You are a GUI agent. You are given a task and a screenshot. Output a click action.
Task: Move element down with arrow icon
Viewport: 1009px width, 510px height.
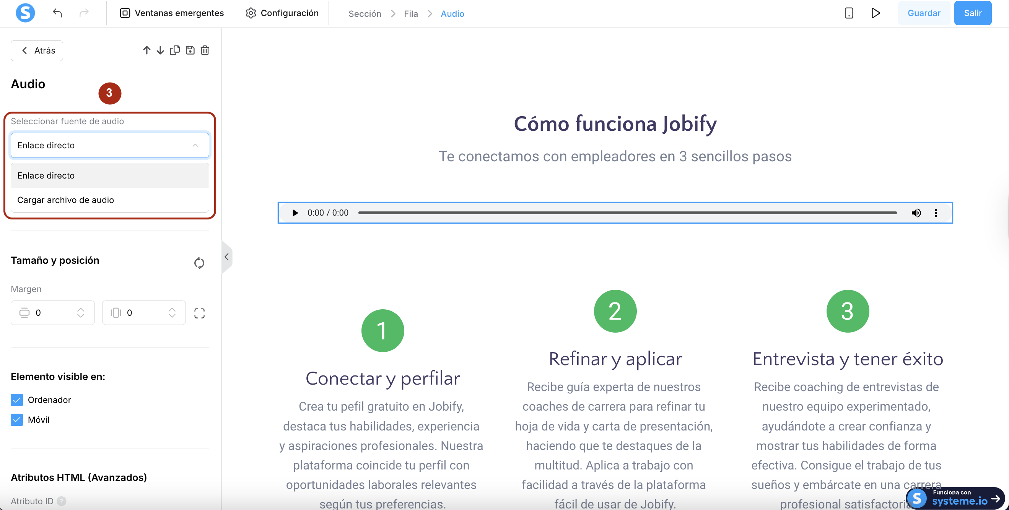(160, 50)
